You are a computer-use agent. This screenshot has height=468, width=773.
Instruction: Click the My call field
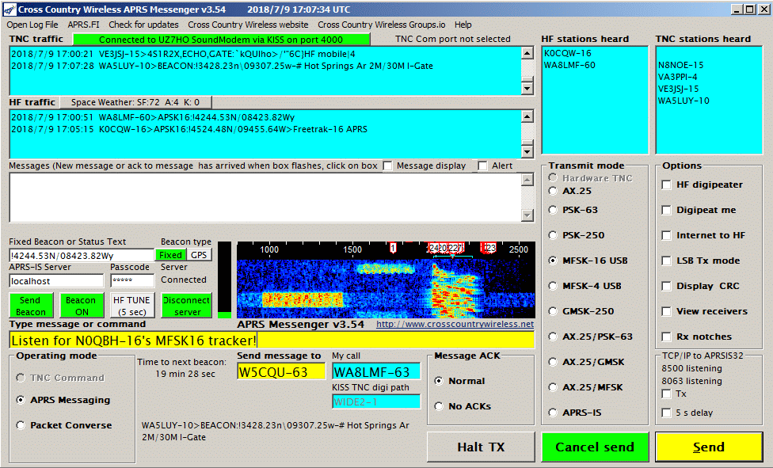tap(376, 372)
